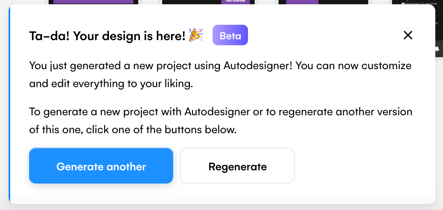Click the party popper emoji in the title
The image size is (443, 210).
pyautogui.click(x=196, y=35)
